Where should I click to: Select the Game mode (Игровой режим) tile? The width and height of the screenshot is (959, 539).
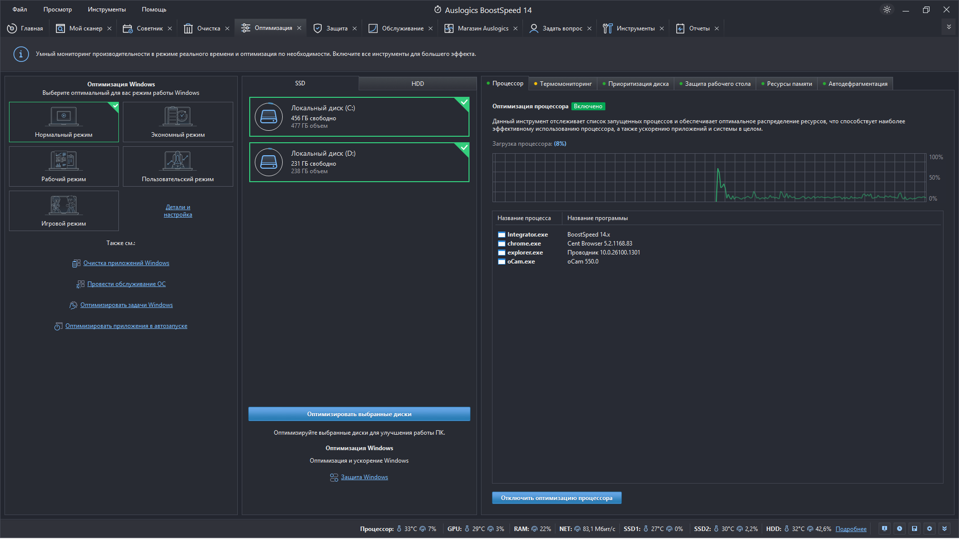click(64, 211)
